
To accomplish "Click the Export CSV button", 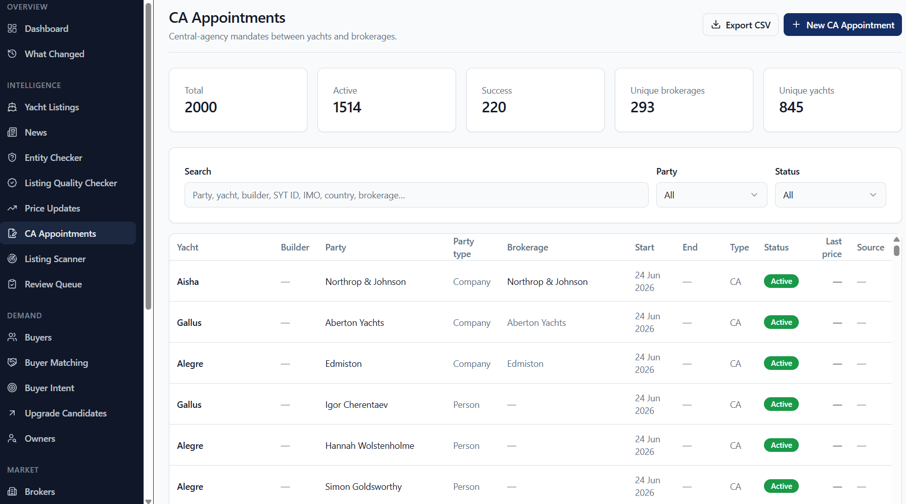I will tap(740, 25).
